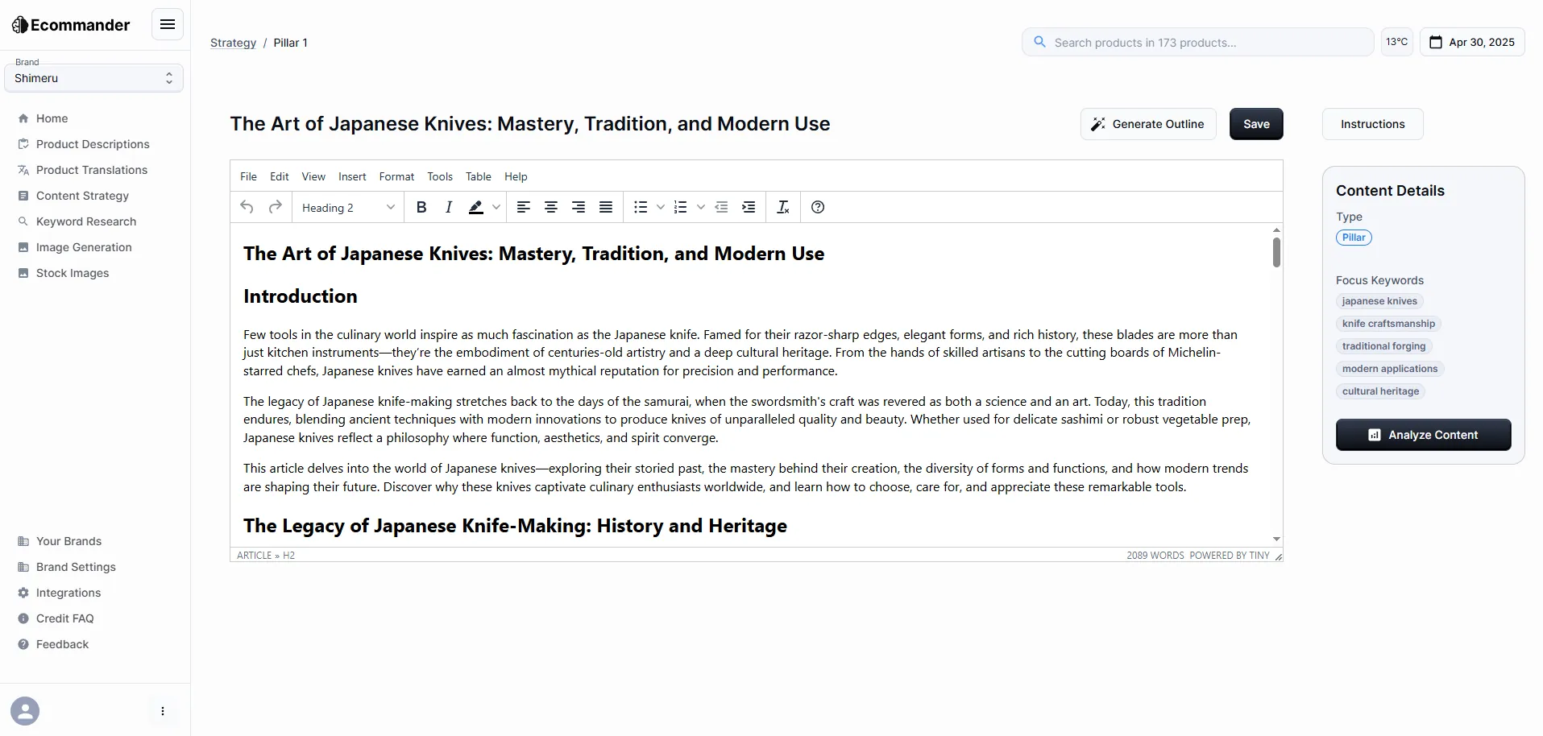1543x736 pixels.
Task: Justify the paragraph text
Action: (x=606, y=207)
